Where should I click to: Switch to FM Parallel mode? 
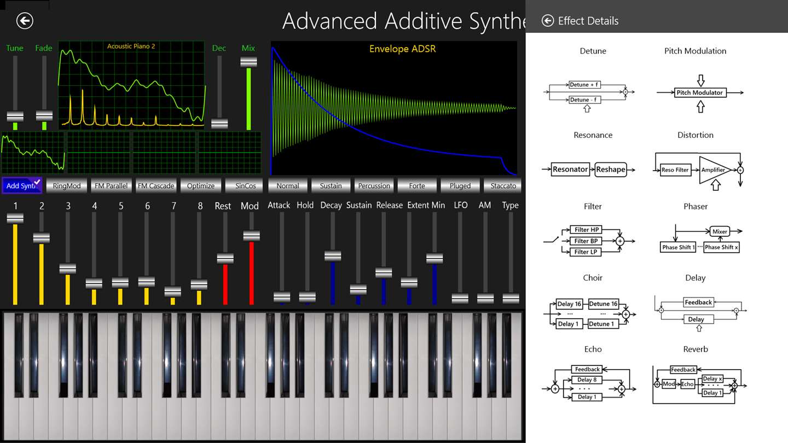point(111,185)
